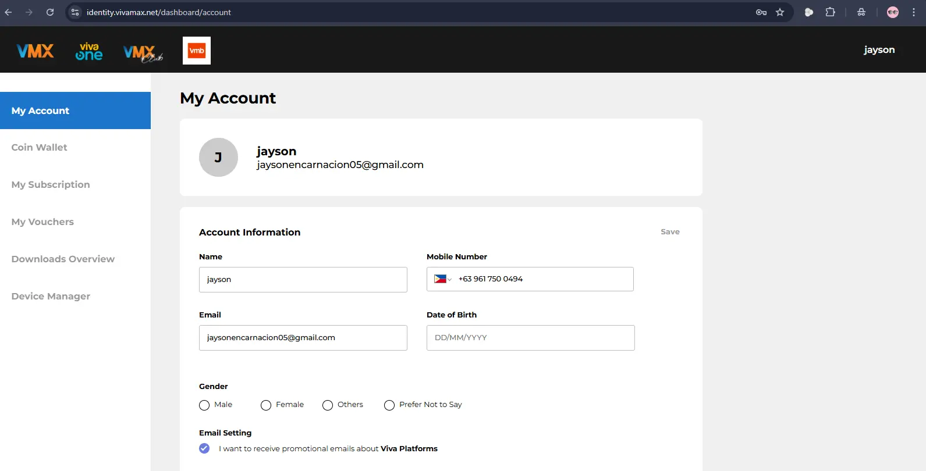Save account information
Image resolution: width=926 pixels, height=471 pixels.
point(670,231)
